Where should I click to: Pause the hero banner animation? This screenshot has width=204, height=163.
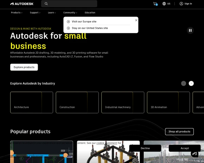pos(190,31)
